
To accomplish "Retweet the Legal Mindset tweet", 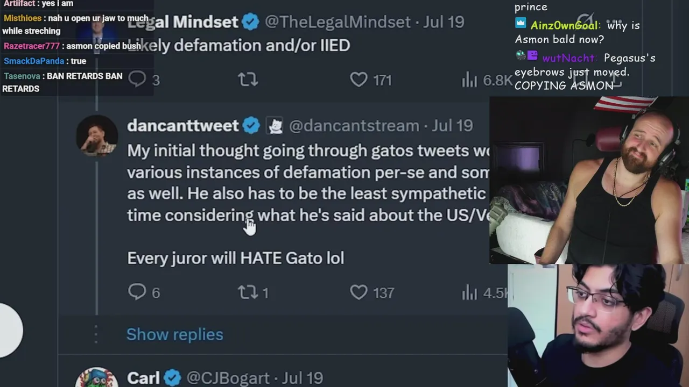I will click(248, 80).
